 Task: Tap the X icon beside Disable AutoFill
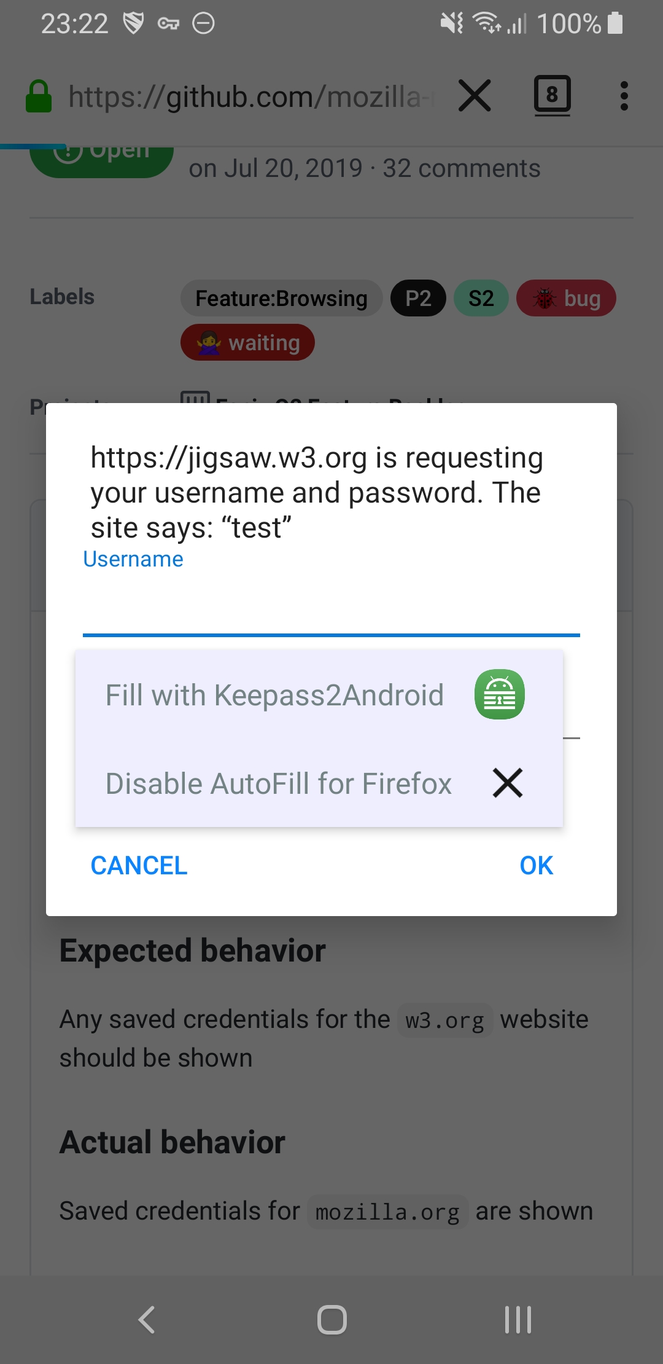pos(508,783)
